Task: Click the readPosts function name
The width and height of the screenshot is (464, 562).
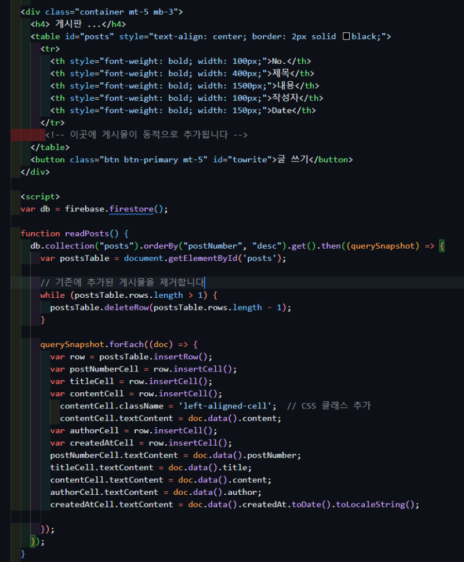Action: (87, 233)
